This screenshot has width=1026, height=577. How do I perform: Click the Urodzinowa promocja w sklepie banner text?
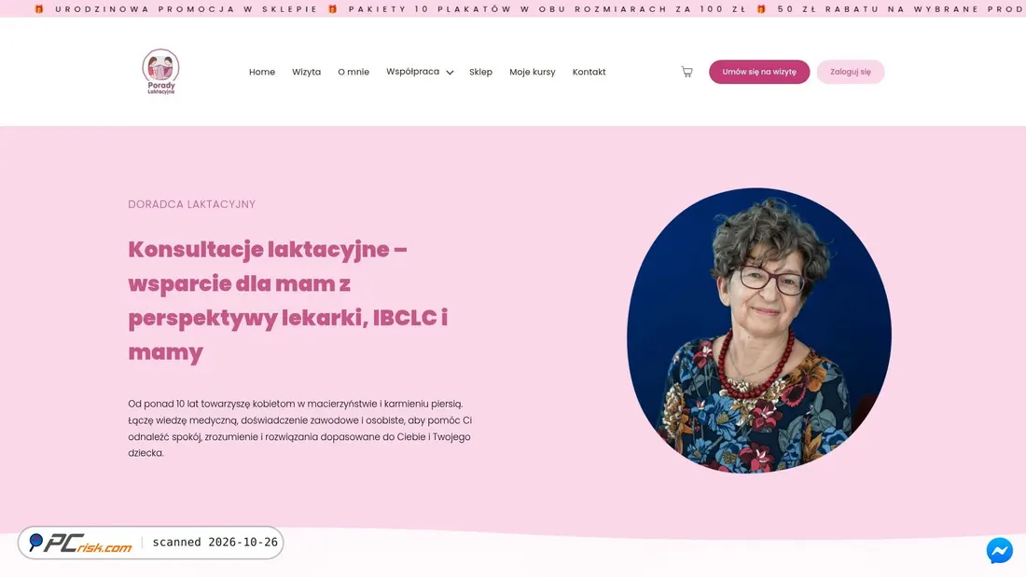(x=187, y=9)
